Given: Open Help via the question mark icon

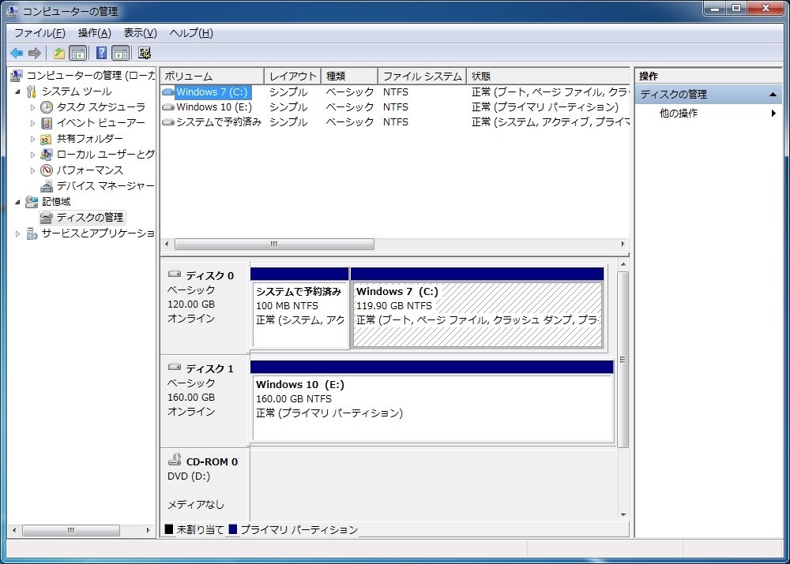Looking at the screenshot, I should [101, 53].
